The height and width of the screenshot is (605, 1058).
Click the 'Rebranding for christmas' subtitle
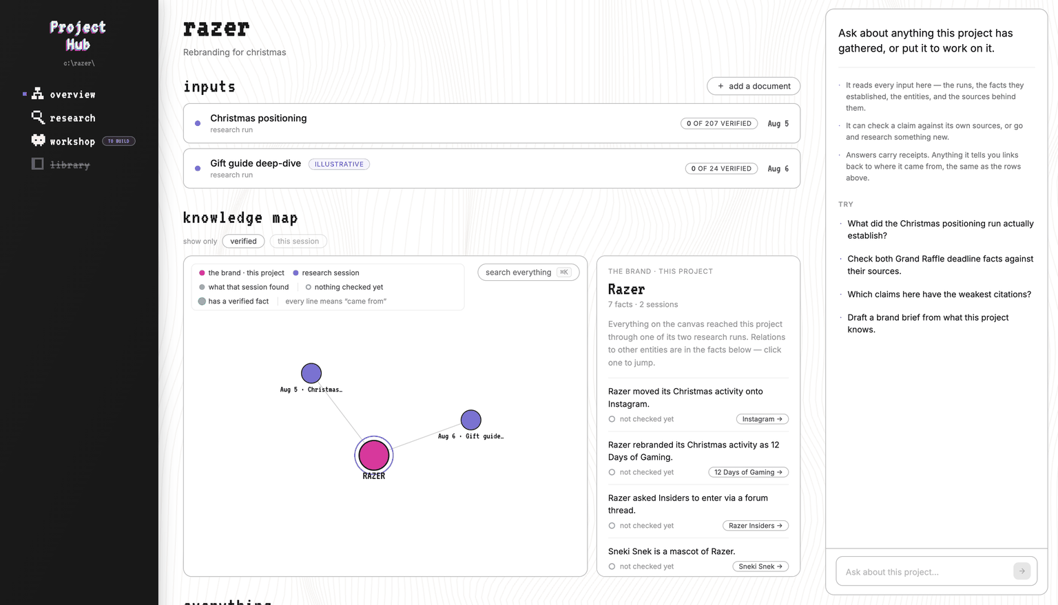tap(234, 52)
